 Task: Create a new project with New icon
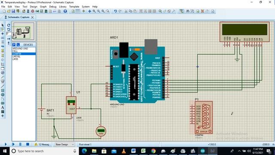[x=4, y=11]
